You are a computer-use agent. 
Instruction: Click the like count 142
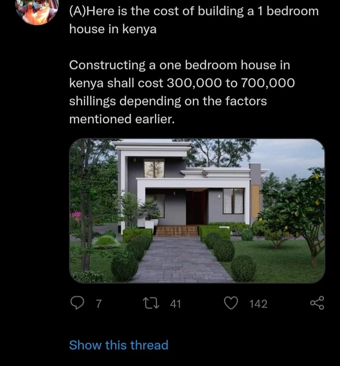(258, 304)
